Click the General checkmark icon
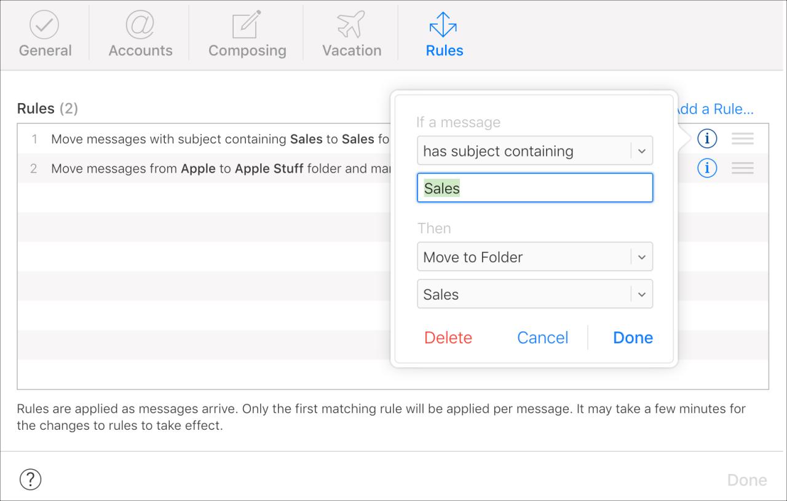This screenshot has height=501, width=787. click(x=44, y=24)
